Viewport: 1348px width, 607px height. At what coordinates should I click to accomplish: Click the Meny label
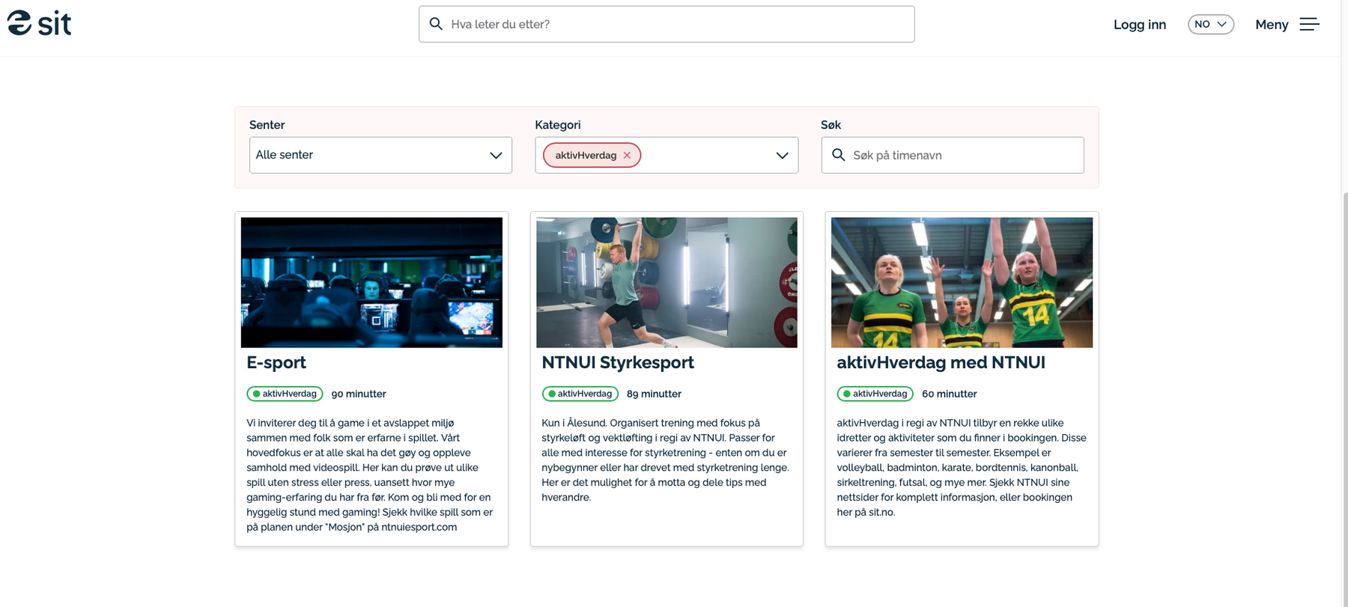[1272, 25]
